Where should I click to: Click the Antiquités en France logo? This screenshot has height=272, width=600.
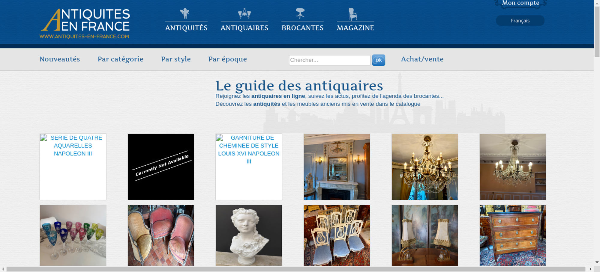point(85,24)
